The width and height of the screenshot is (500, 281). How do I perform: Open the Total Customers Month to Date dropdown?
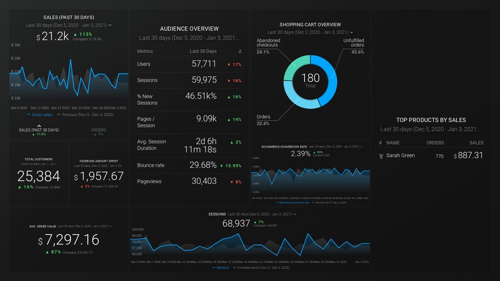pyautogui.click(x=39, y=164)
